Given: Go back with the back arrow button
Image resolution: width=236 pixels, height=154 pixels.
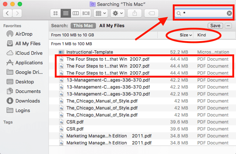Looking at the screenshot, I should (7, 13).
